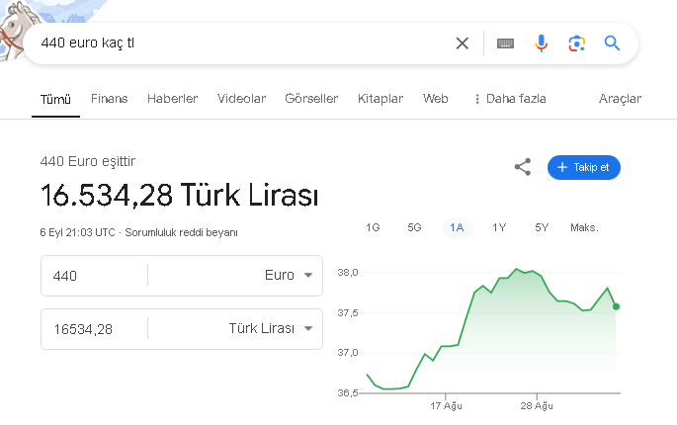
Task: Show the 1Y chart range
Action: click(x=499, y=227)
